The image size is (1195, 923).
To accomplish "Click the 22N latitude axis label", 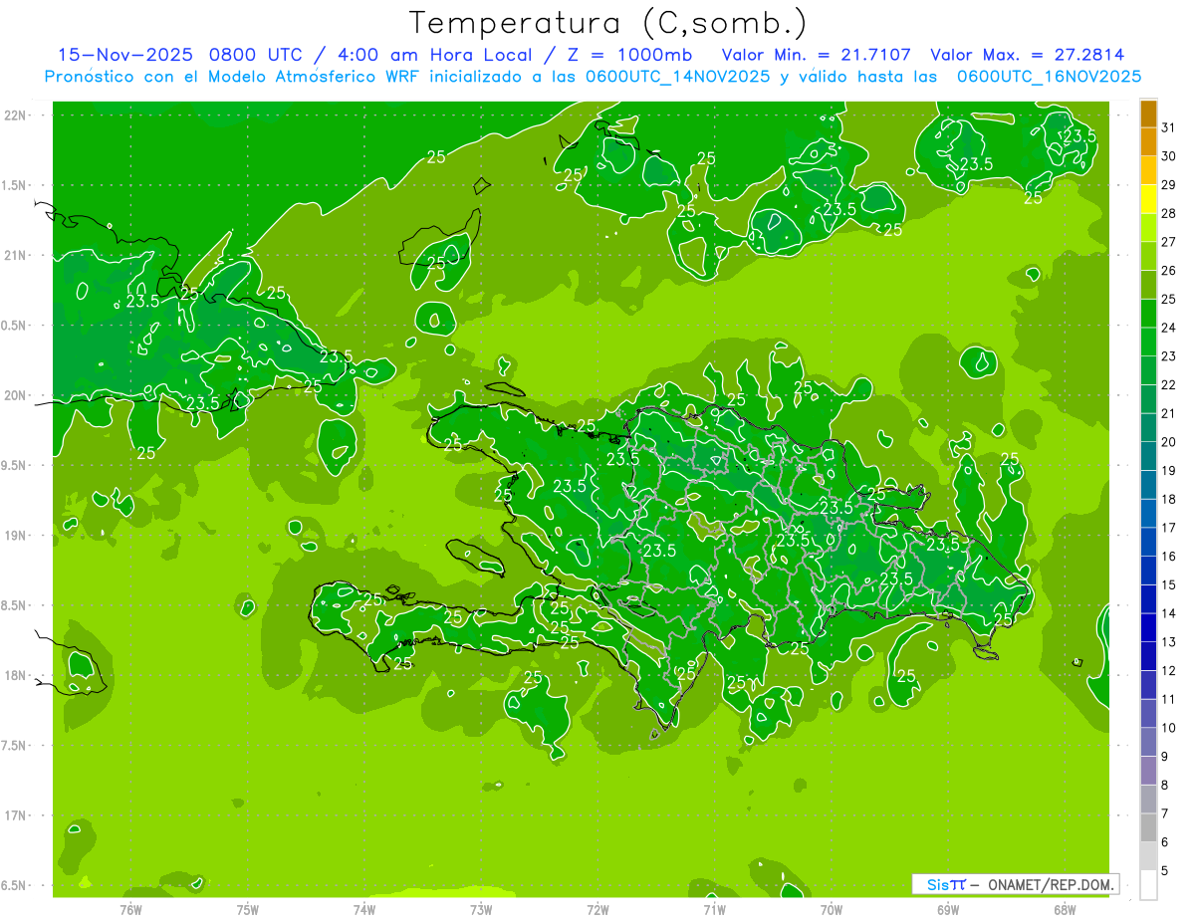I will pyautogui.click(x=15, y=115).
